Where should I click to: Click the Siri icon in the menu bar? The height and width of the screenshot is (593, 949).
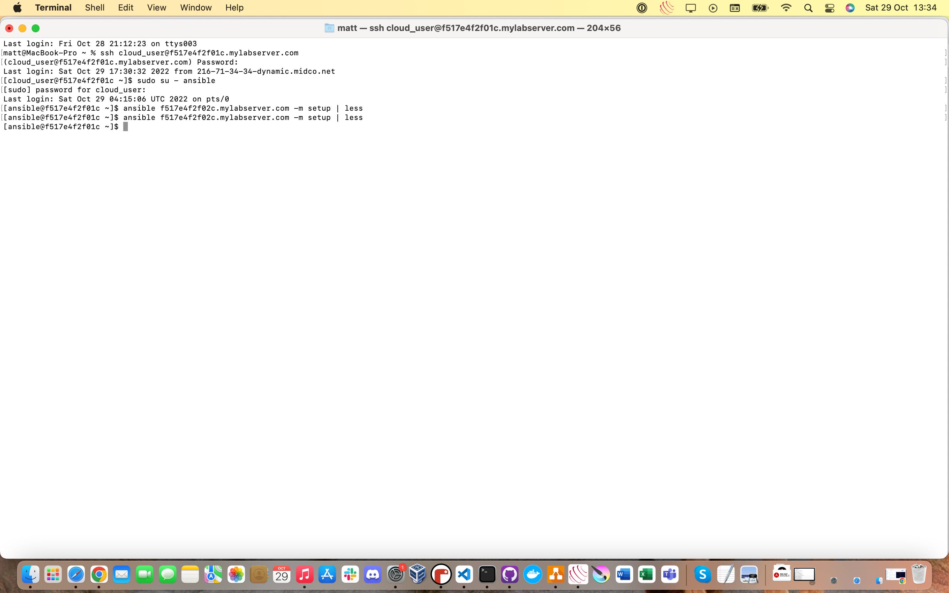[x=850, y=8]
